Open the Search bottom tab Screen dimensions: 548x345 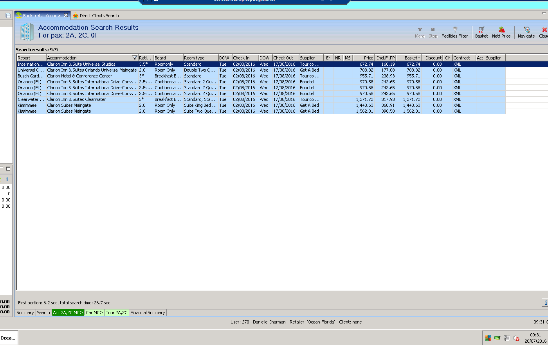tap(43, 313)
